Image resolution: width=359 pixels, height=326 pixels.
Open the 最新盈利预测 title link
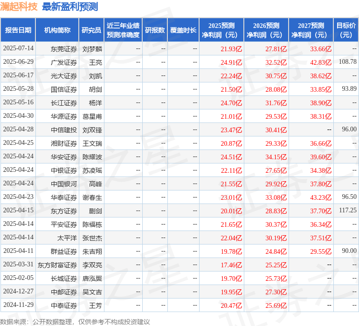tap(70, 7)
